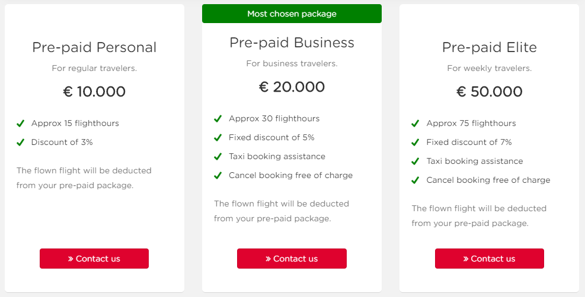Select the Pre-paid Business heading
Screen dimensions: 585x297
[292, 43]
